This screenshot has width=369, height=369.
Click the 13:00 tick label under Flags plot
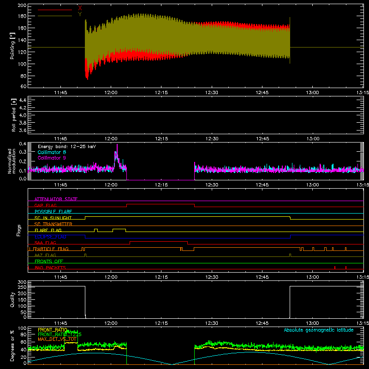click(x=313, y=277)
